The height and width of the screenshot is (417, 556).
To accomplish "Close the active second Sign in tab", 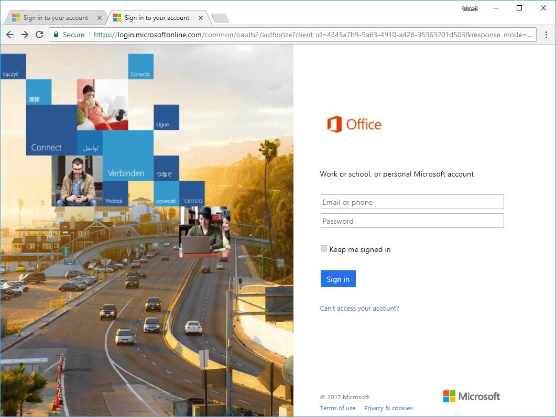I will tap(201, 18).
